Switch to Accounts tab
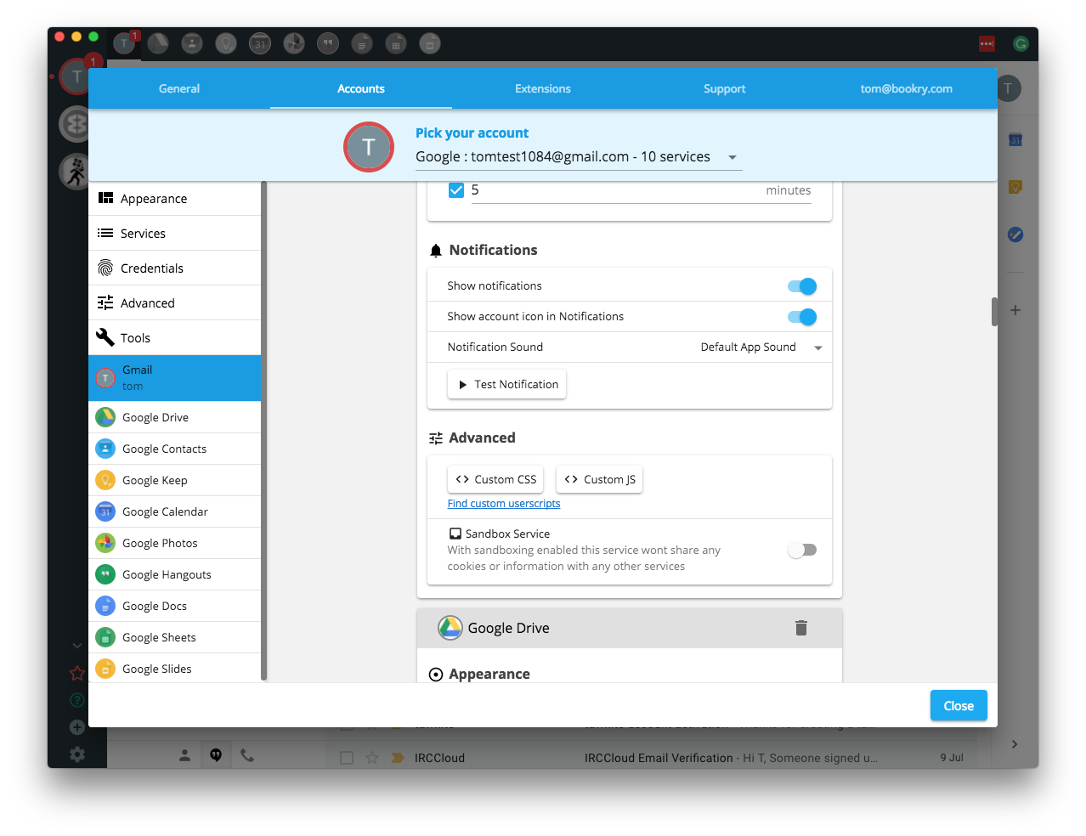This screenshot has width=1086, height=836. coord(361,88)
